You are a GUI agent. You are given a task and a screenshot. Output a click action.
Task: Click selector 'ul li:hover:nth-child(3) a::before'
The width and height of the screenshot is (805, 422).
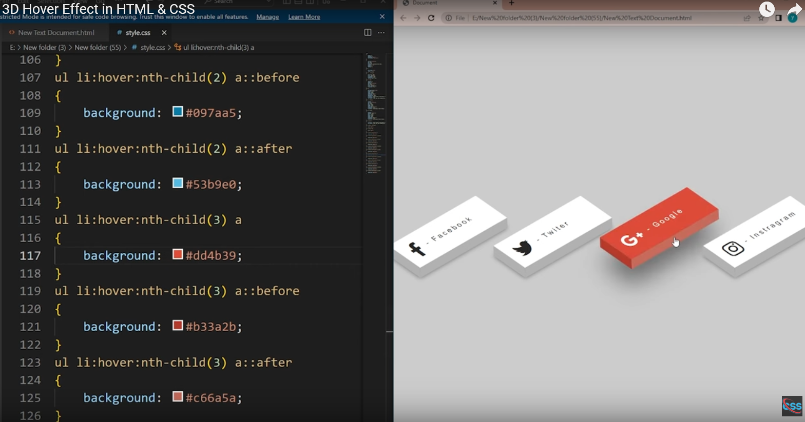coord(177,291)
